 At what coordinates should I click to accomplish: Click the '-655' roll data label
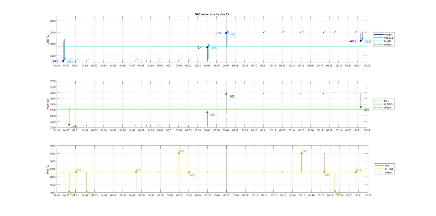[327, 175]
